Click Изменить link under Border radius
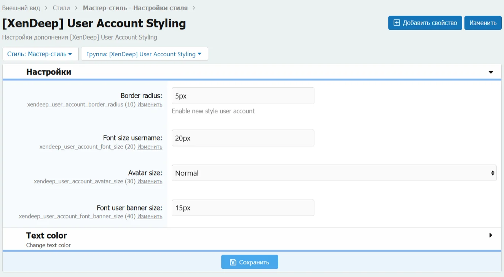Screen dimensions: 504x277 (x=150, y=105)
